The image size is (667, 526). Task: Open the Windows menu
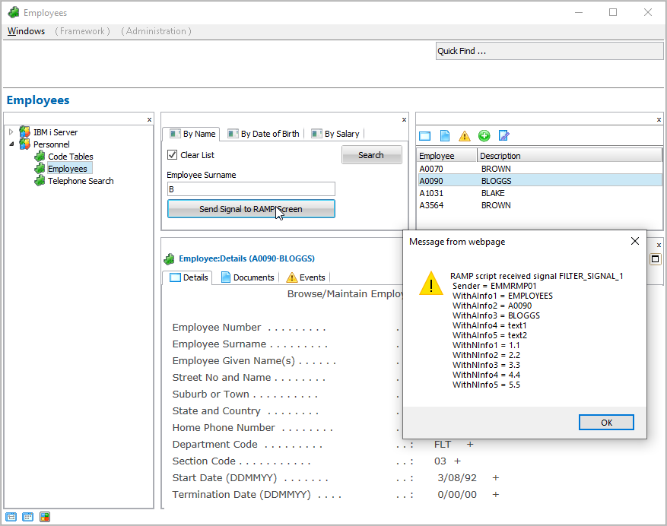26,31
